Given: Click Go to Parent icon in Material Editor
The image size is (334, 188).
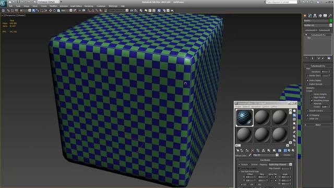Looking at the screenshot, I should click(x=289, y=150).
